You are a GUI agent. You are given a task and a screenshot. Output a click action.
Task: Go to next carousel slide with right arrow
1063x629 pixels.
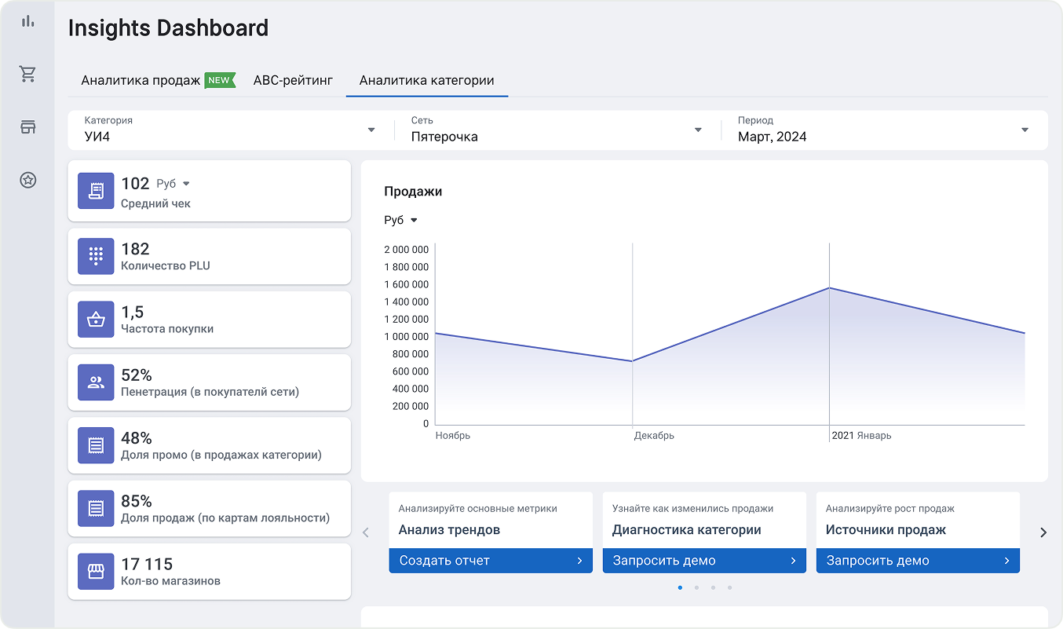(1043, 532)
